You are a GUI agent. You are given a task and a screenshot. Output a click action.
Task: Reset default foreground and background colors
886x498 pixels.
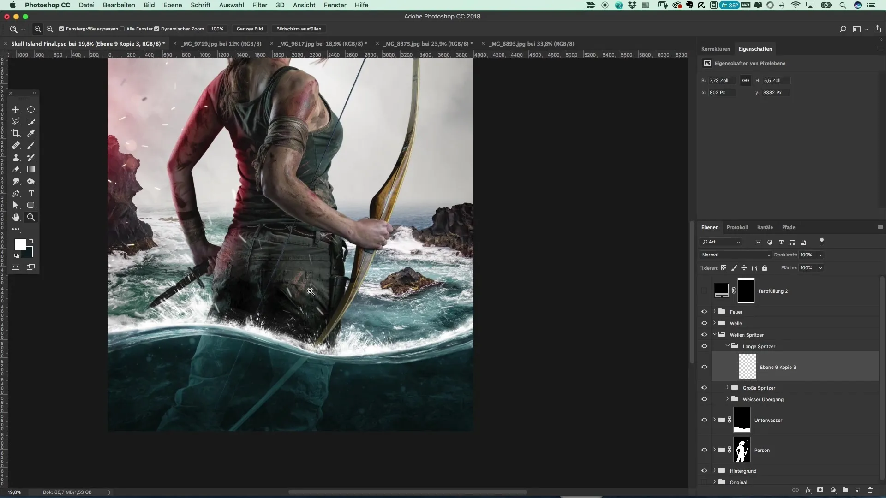(x=17, y=256)
